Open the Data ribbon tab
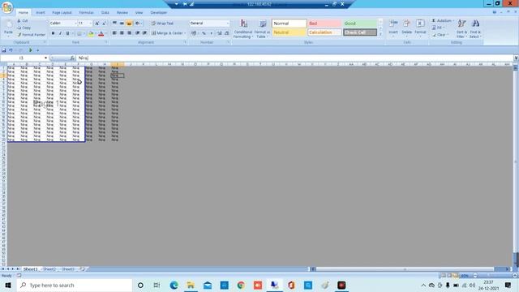The width and height of the screenshot is (519, 292). 105,13
